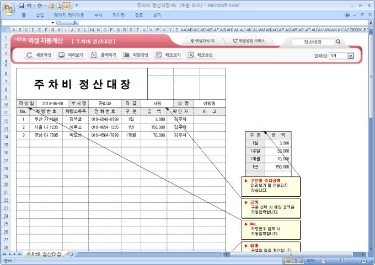Select the 주차비 정산대장 sheet tab
Image resolution: width=375 pixels, height=265 pixels.
click(x=44, y=254)
